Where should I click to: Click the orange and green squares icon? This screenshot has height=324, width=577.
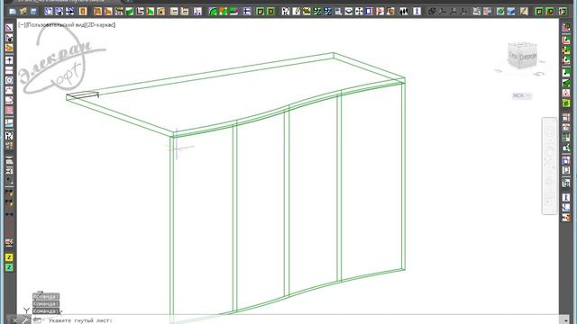click(x=224, y=12)
